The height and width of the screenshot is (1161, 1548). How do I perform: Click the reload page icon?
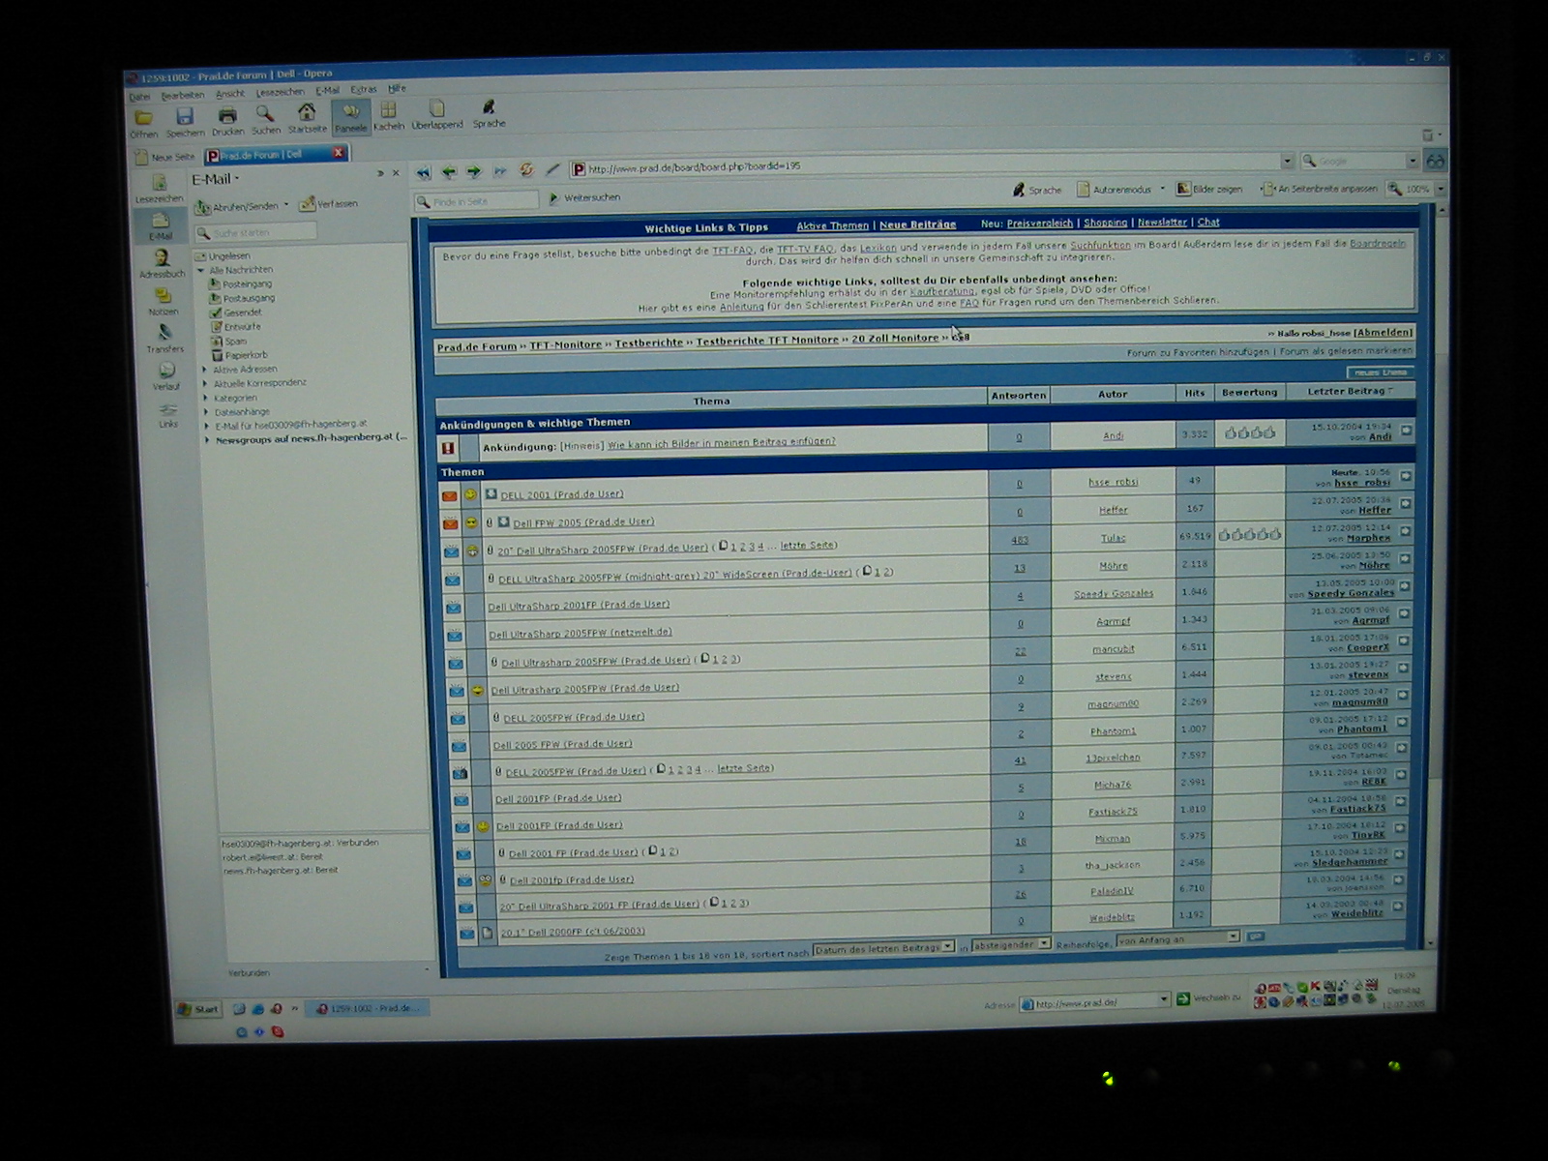coord(526,170)
